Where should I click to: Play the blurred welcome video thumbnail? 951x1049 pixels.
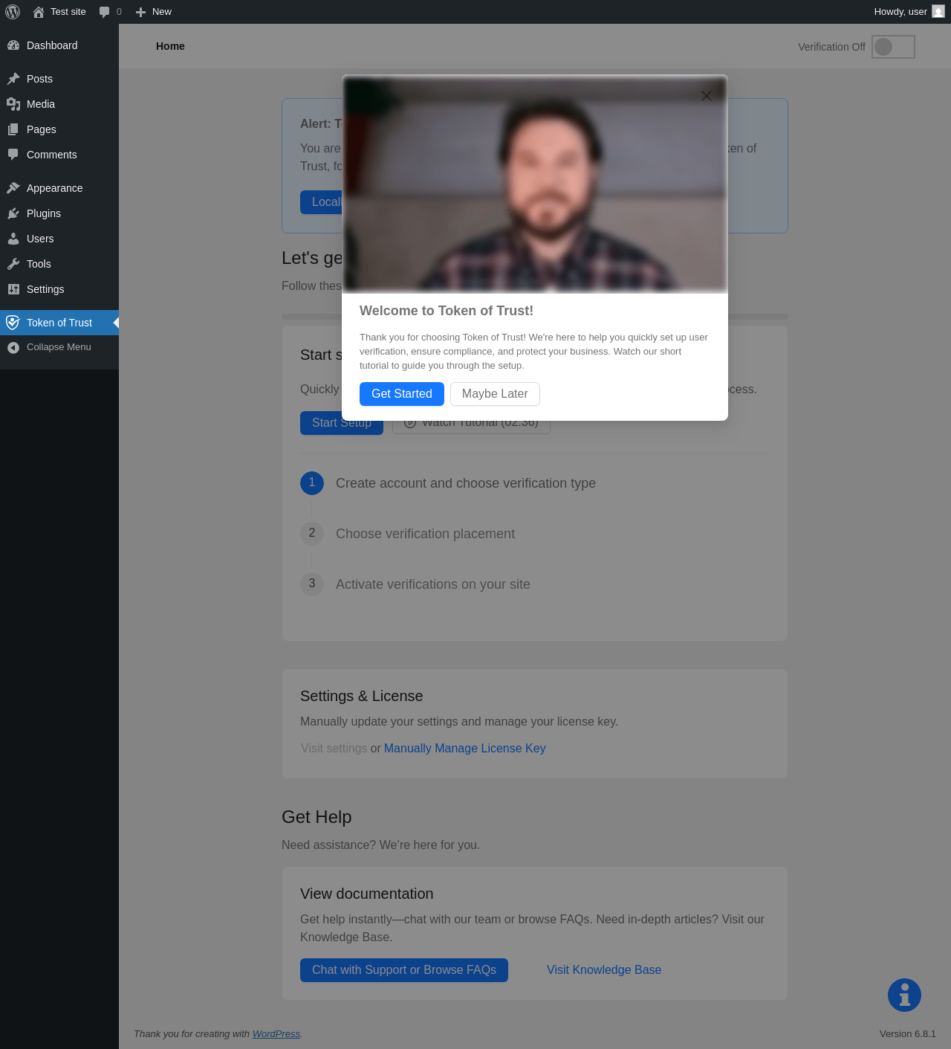click(535, 184)
